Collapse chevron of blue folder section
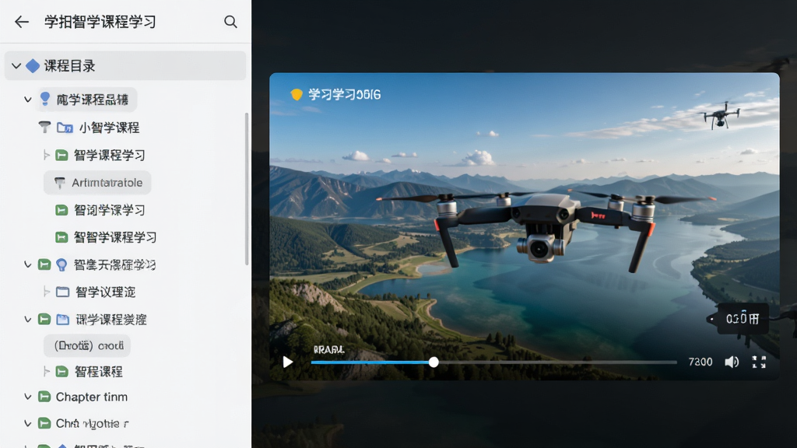 [28, 320]
